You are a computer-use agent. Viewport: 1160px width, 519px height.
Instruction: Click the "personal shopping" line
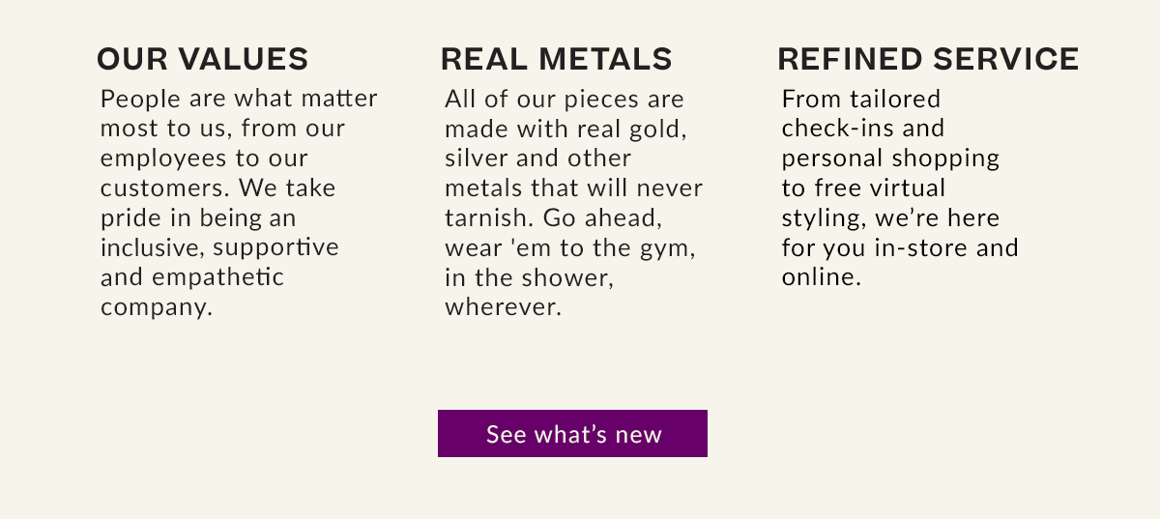coord(890,158)
